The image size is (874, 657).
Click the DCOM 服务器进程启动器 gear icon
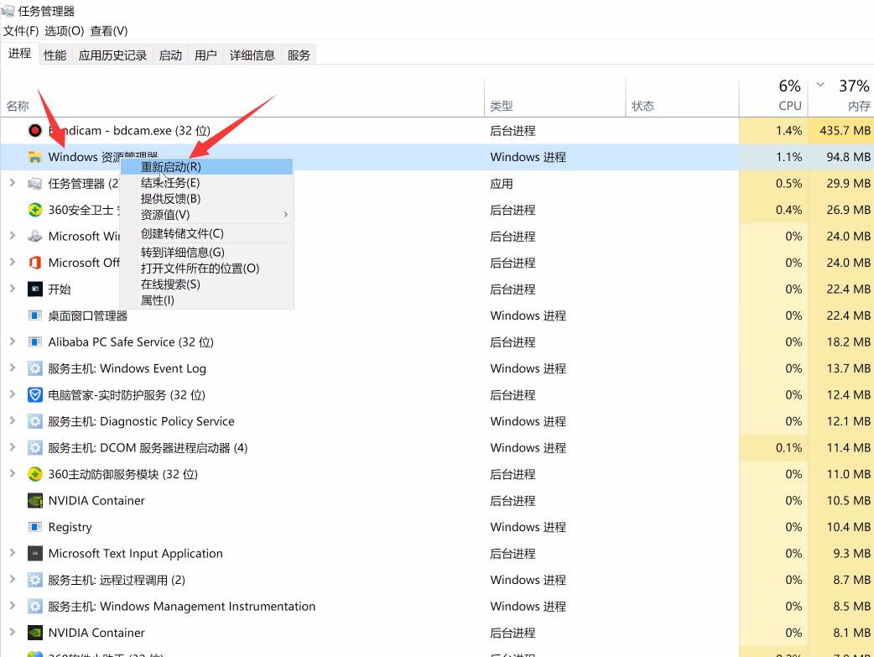tap(35, 448)
